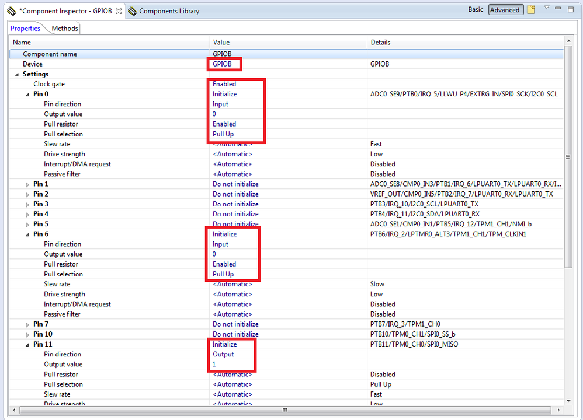Image resolution: width=583 pixels, height=420 pixels.
Task: Expand the Pin 7 node
Action: (x=27, y=324)
